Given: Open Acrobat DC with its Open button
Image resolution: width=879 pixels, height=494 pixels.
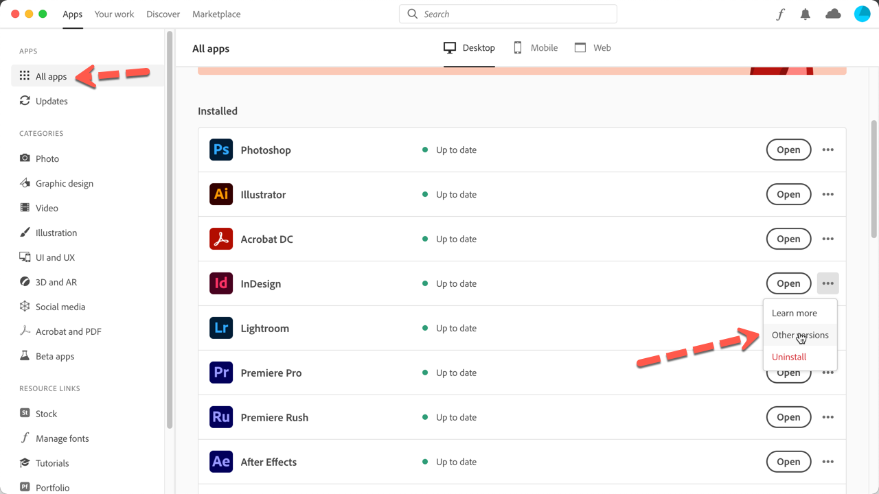Looking at the screenshot, I should pyautogui.click(x=788, y=239).
